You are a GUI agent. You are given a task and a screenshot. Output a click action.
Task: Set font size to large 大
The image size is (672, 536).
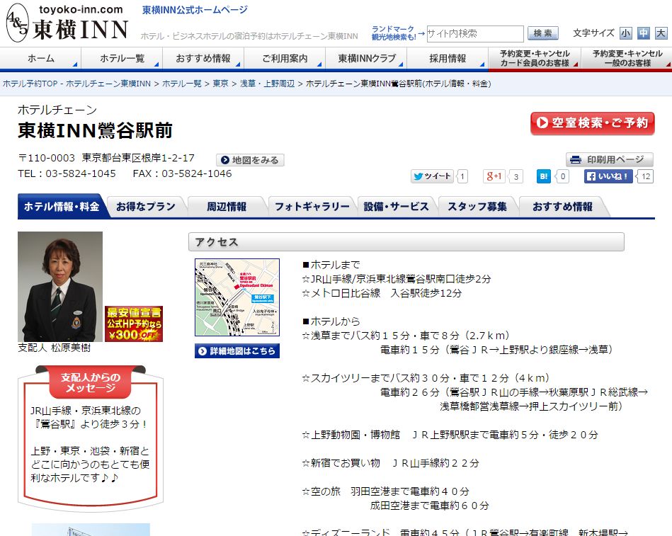(661, 33)
